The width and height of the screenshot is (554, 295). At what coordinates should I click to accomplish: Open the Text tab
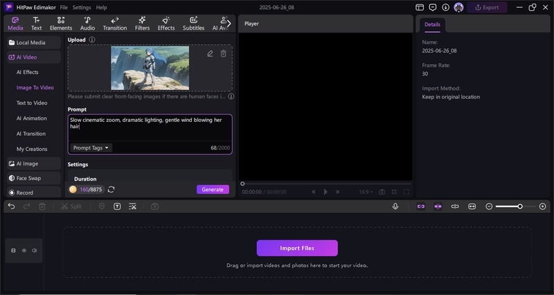[x=36, y=24]
